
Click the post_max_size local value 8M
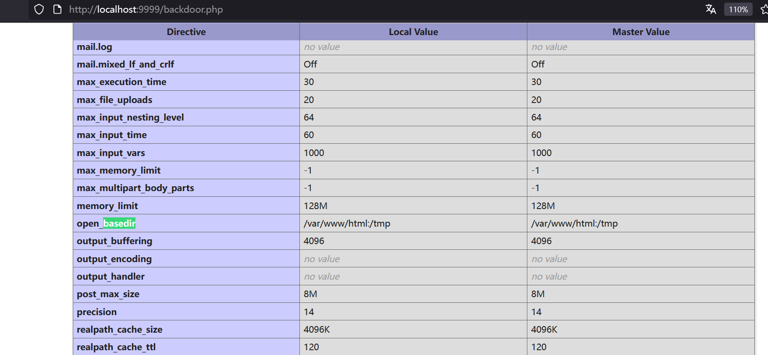310,294
